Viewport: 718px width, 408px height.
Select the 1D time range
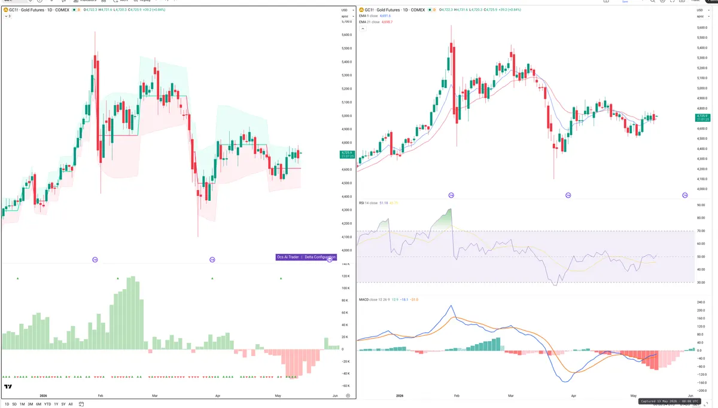[x=7, y=404]
